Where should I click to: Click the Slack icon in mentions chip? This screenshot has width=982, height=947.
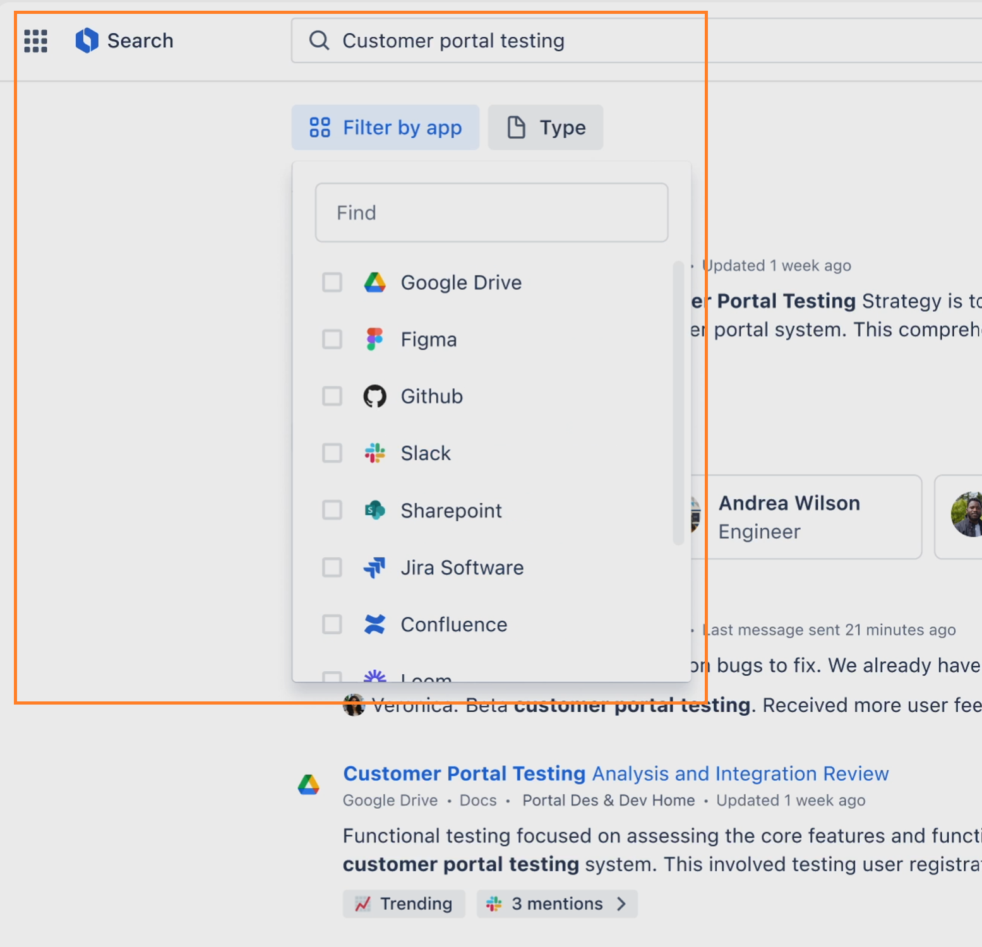[x=494, y=903]
